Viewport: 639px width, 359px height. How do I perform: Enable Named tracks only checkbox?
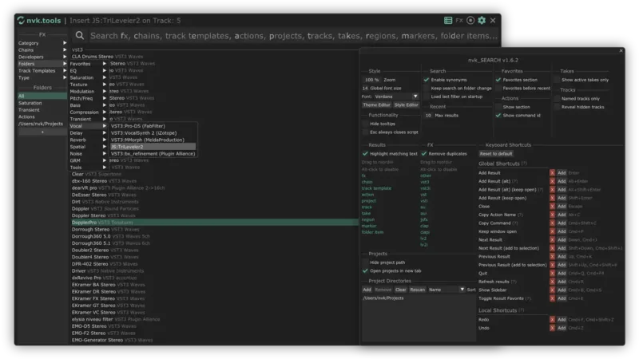click(557, 98)
